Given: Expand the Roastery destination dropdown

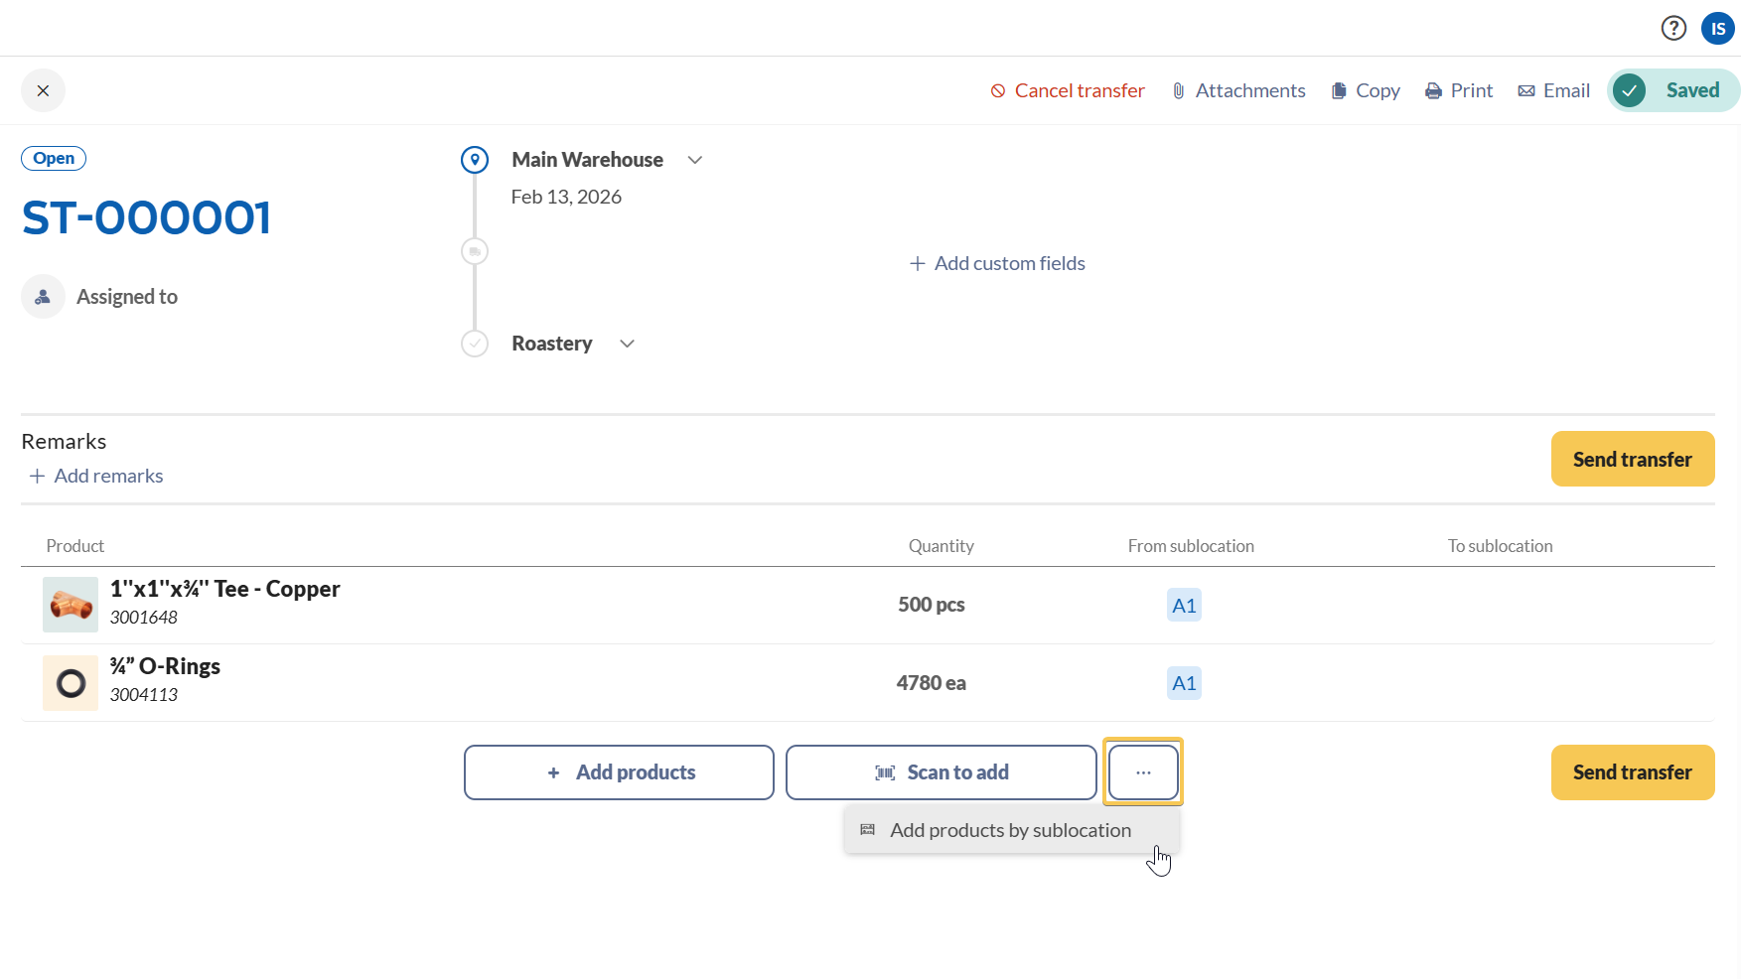Looking at the screenshot, I should click(x=627, y=344).
